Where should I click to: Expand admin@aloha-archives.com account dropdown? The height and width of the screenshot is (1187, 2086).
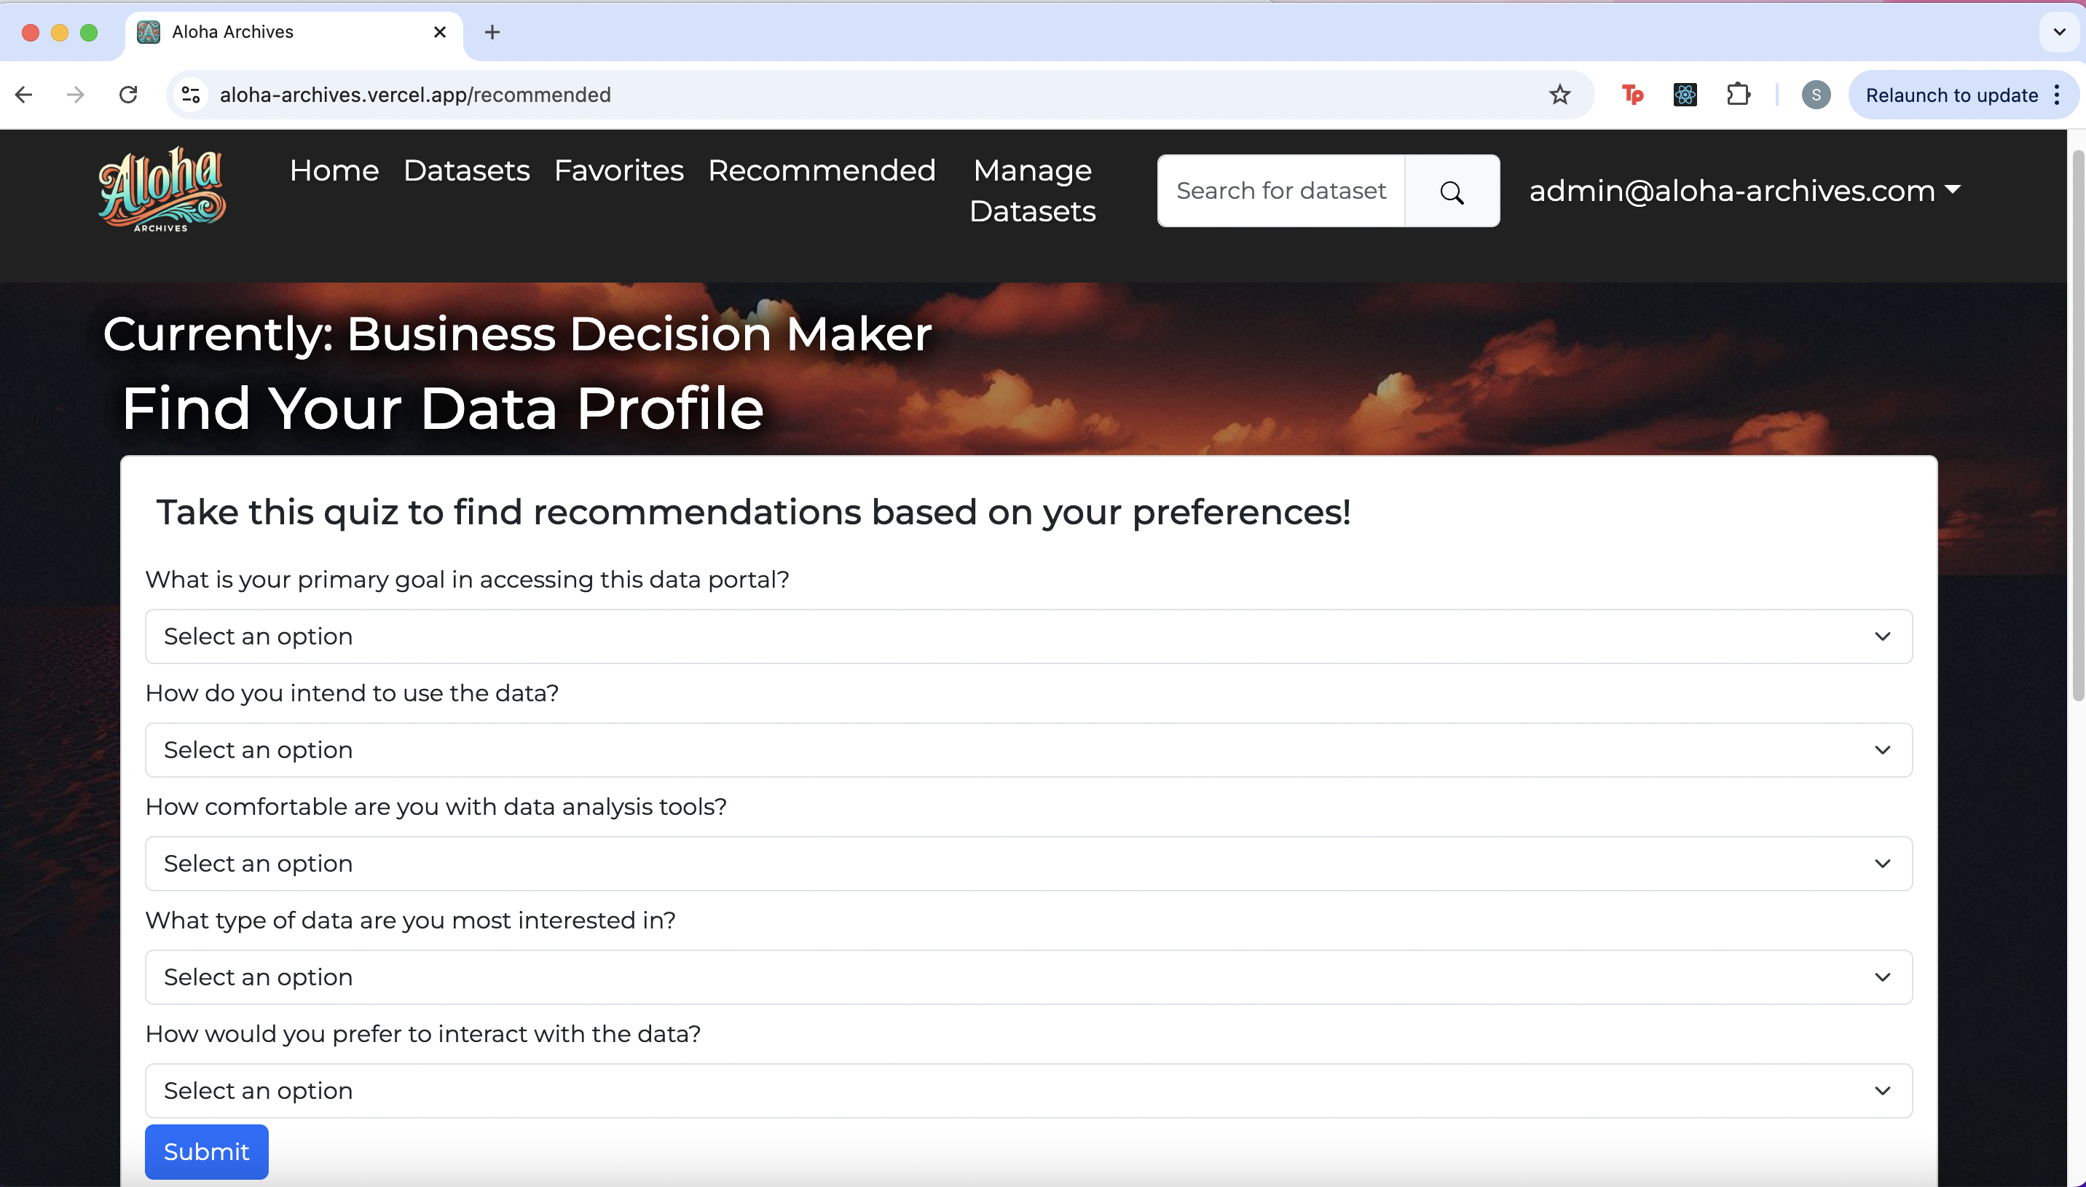[1744, 190]
